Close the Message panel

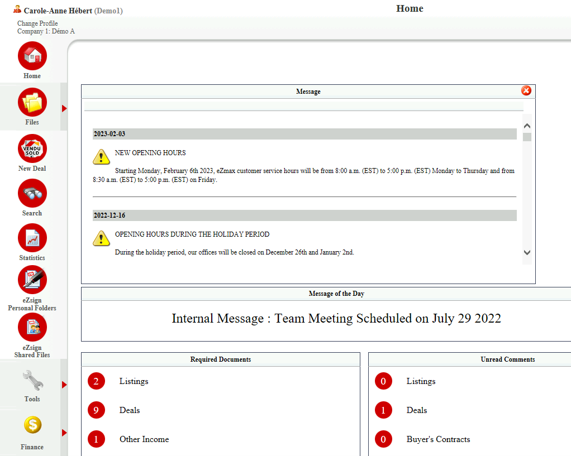(x=526, y=90)
